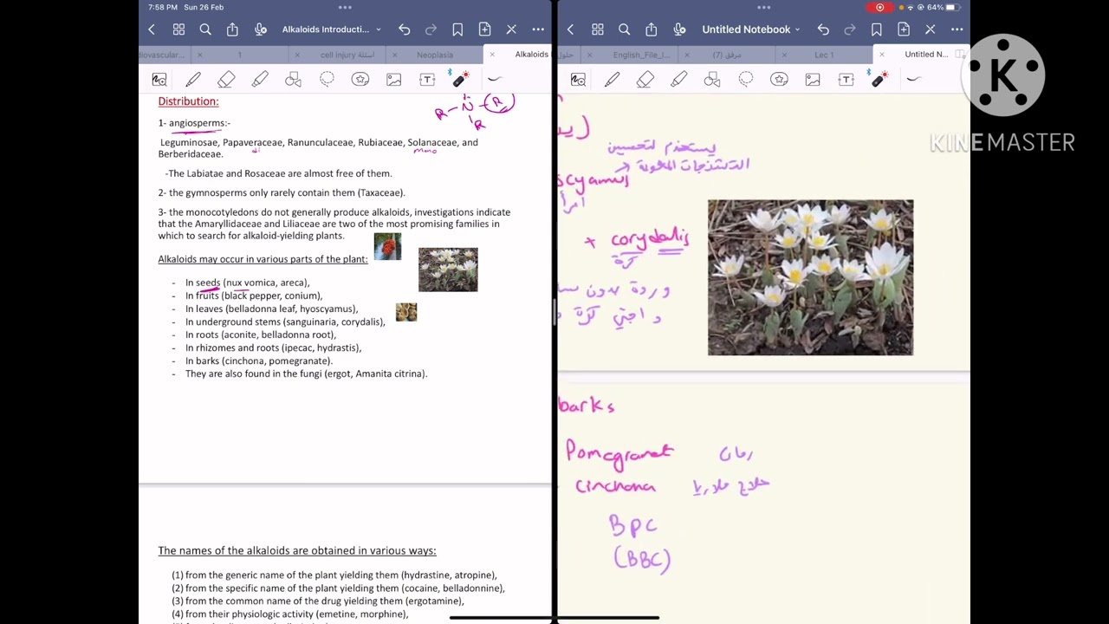
Task: Switch to the Lec 1 tab
Action: tap(824, 55)
